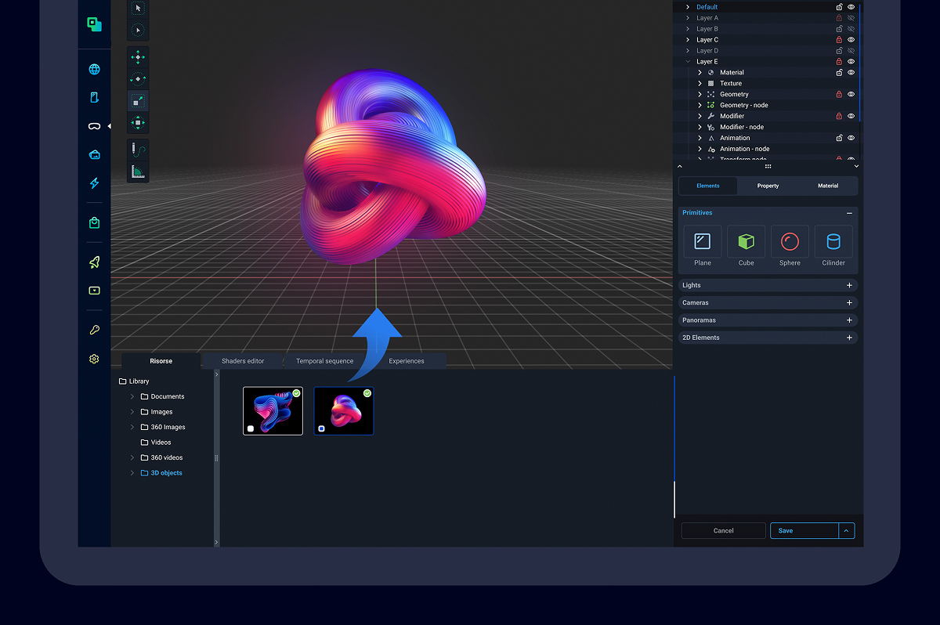Open the rocket launch sidebar icon

click(94, 262)
